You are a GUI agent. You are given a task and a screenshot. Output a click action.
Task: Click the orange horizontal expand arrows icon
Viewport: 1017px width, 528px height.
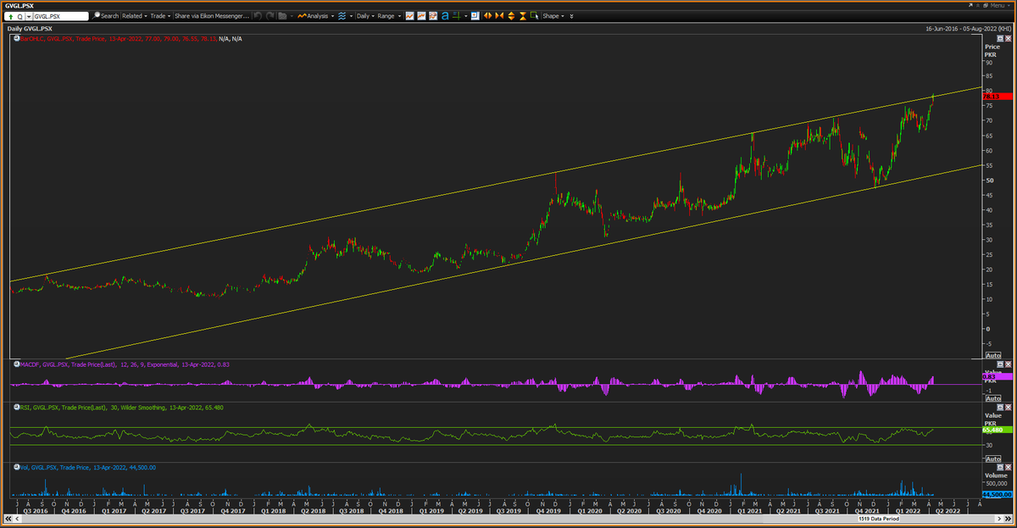(486, 16)
